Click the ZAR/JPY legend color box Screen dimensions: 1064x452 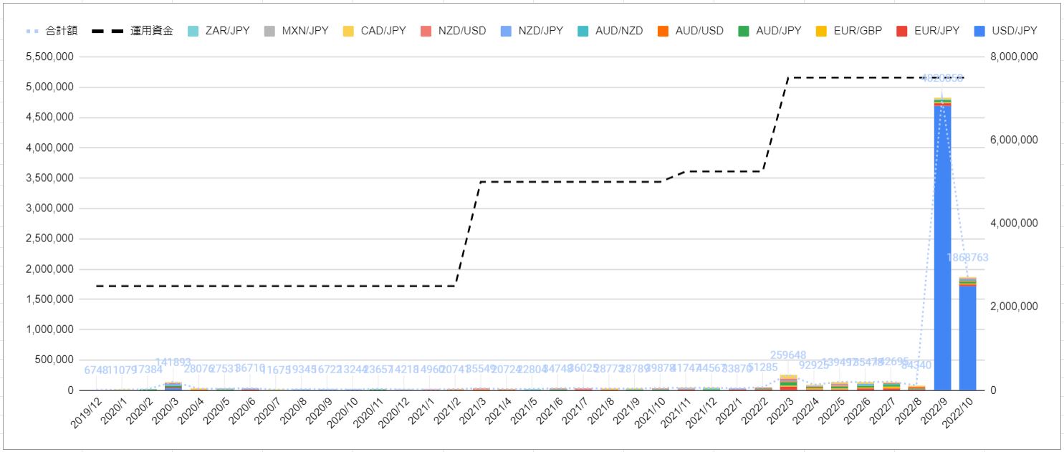coord(193,31)
